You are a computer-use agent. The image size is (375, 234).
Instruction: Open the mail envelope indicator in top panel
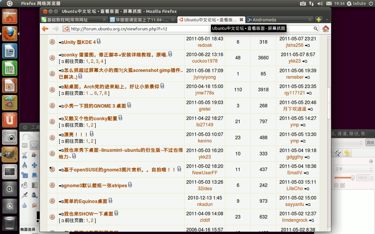[x=329, y=4]
